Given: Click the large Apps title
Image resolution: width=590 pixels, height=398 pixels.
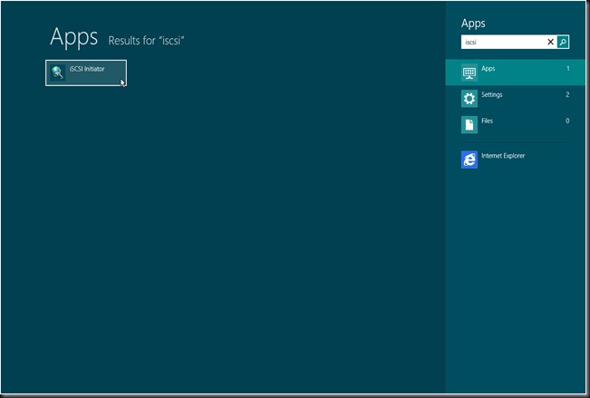Looking at the screenshot, I should 73,37.
